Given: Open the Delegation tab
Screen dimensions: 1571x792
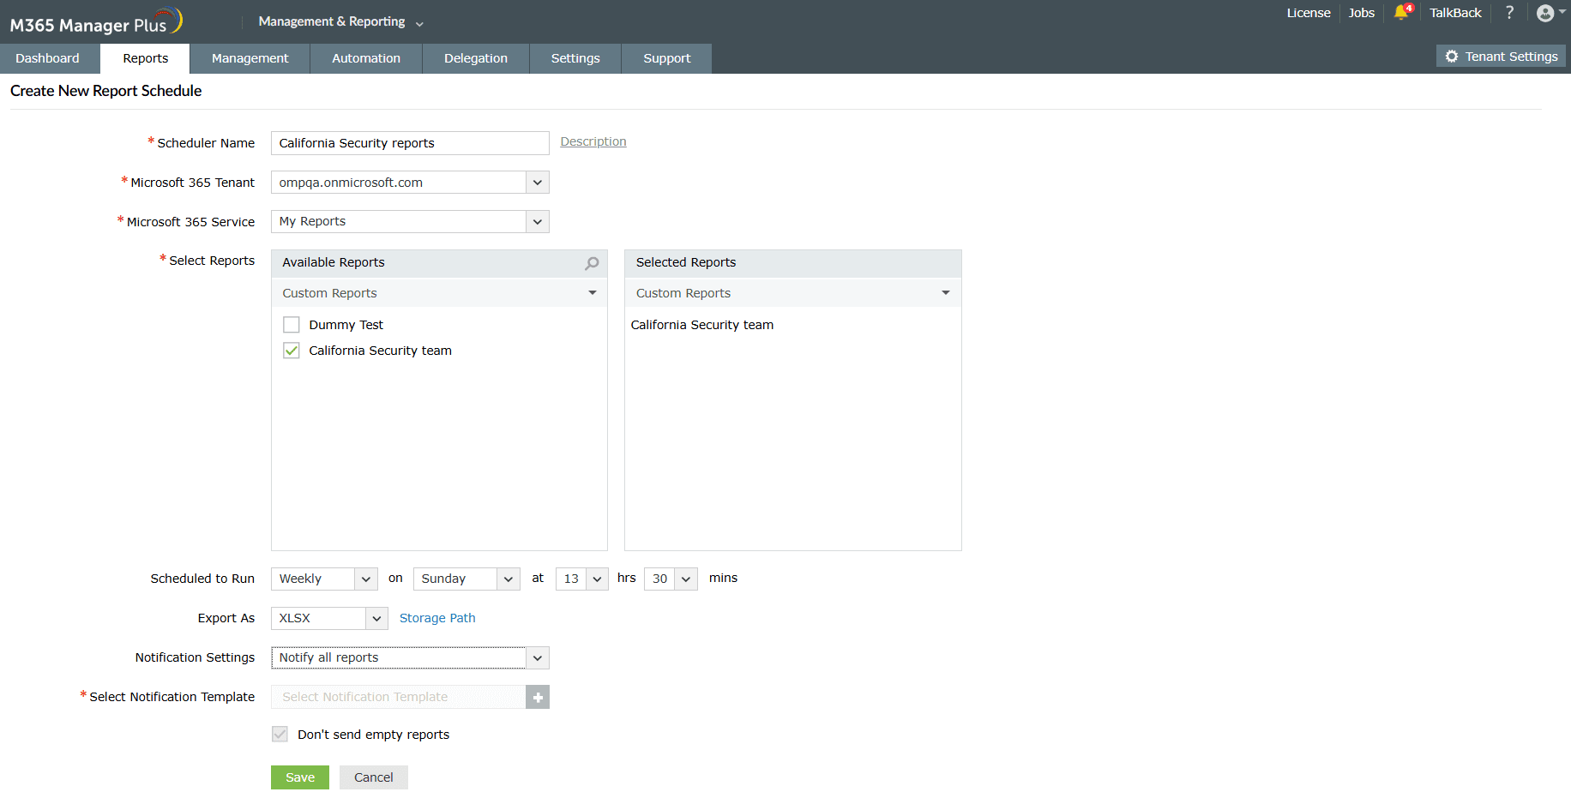Looking at the screenshot, I should pos(476,58).
